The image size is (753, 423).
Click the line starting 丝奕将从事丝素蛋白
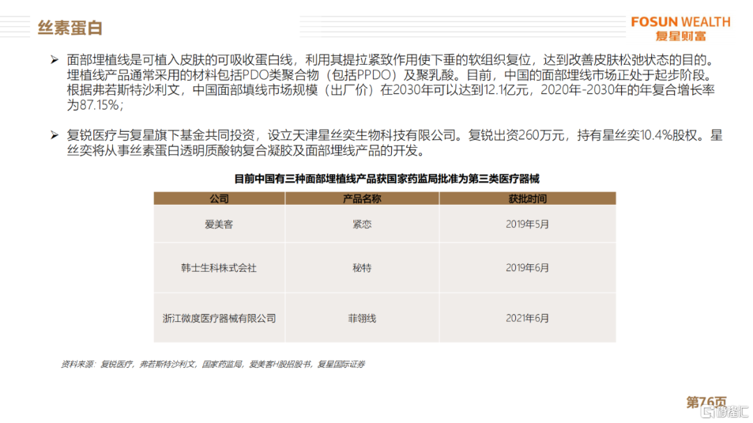pos(246,151)
